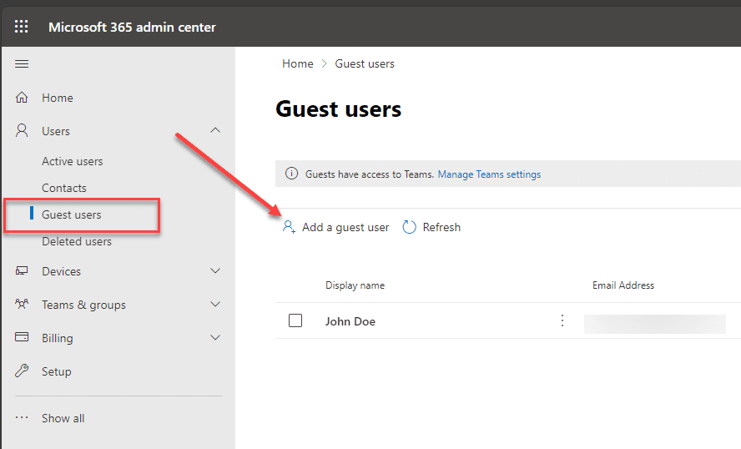The image size is (741, 449).
Task: Click the Billing card icon
Action: coord(22,337)
